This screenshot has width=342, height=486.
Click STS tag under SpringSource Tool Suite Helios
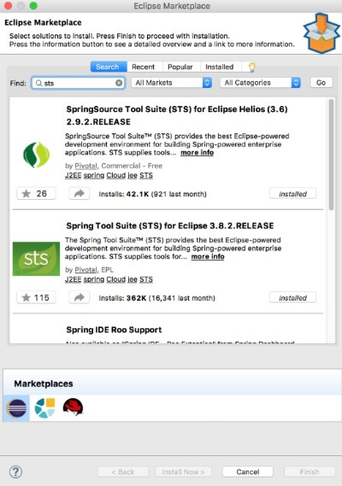(146, 175)
